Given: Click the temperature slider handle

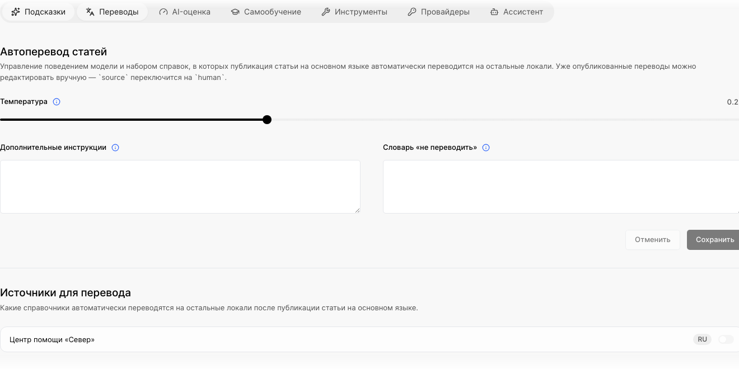Looking at the screenshot, I should [x=267, y=120].
